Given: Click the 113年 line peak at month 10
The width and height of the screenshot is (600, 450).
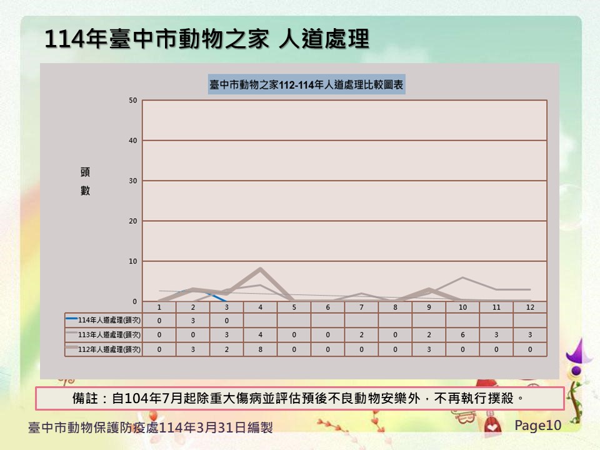Looking at the screenshot, I should [x=462, y=277].
